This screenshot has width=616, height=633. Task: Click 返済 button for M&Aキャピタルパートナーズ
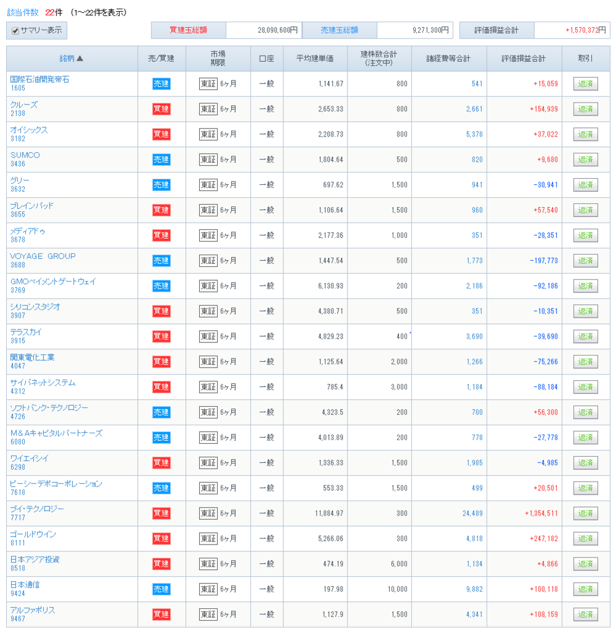585,438
